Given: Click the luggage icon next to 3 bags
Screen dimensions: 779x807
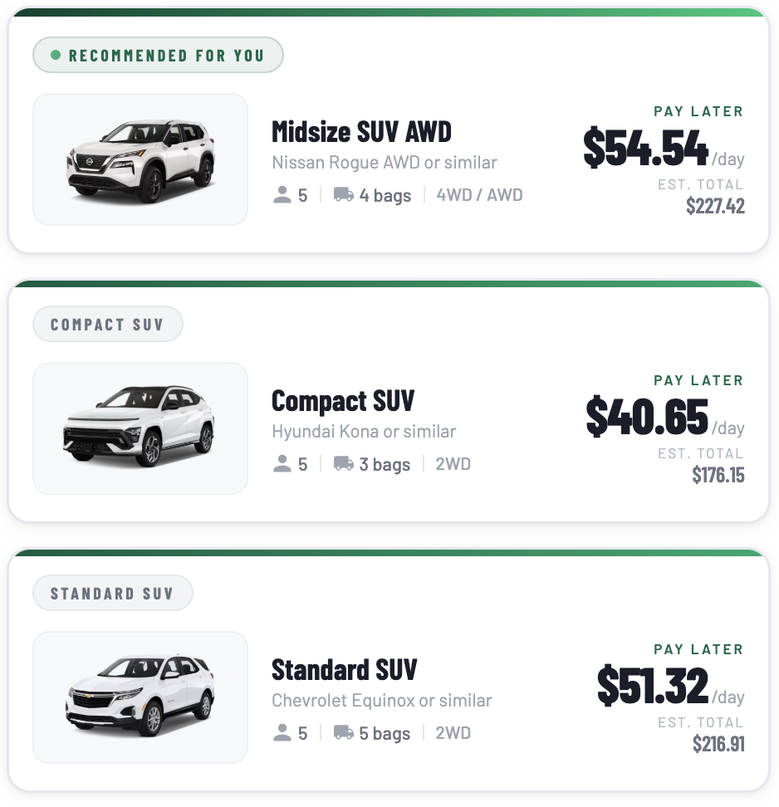Looking at the screenshot, I should tap(343, 464).
